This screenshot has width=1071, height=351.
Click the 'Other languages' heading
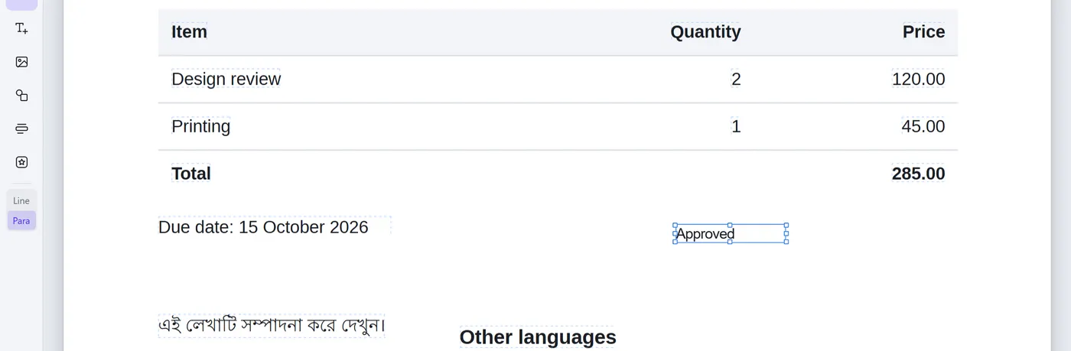coord(538,337)
